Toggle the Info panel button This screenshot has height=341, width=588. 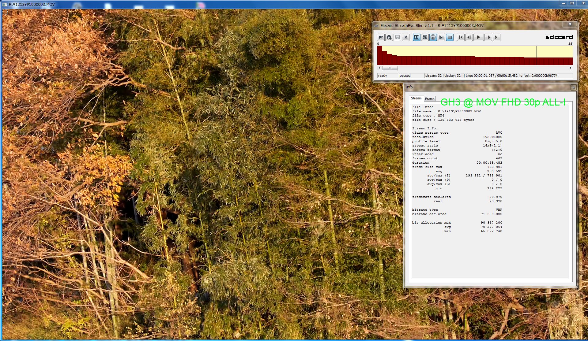click(x=433, y=37)
